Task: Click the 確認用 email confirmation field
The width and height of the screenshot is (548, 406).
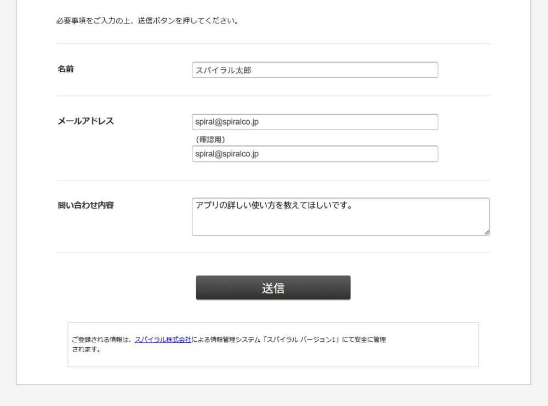Action: (x=315, y=154)
